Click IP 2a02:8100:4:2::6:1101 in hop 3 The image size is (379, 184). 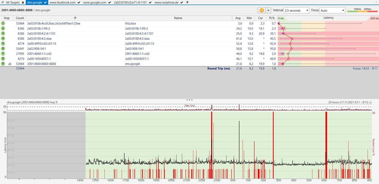(42, 34)
